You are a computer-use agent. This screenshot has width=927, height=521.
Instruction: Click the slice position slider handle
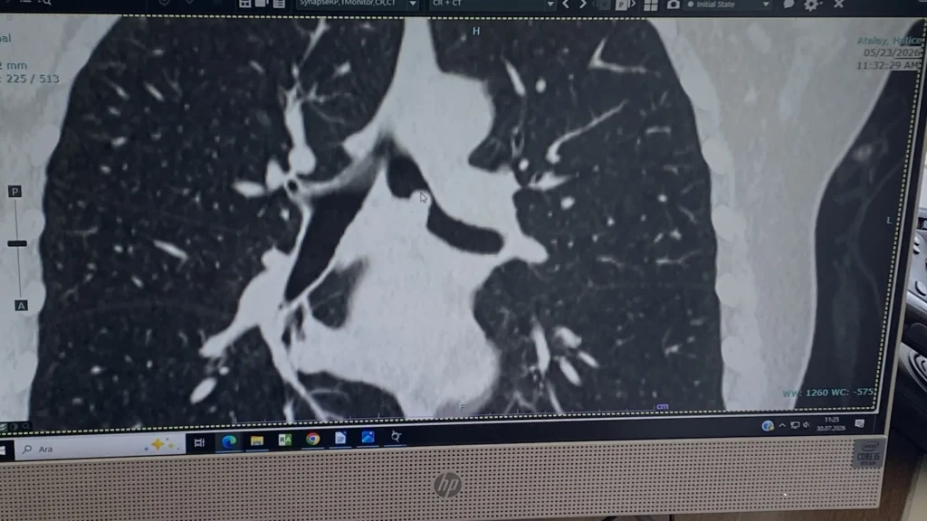click(17, 243)
